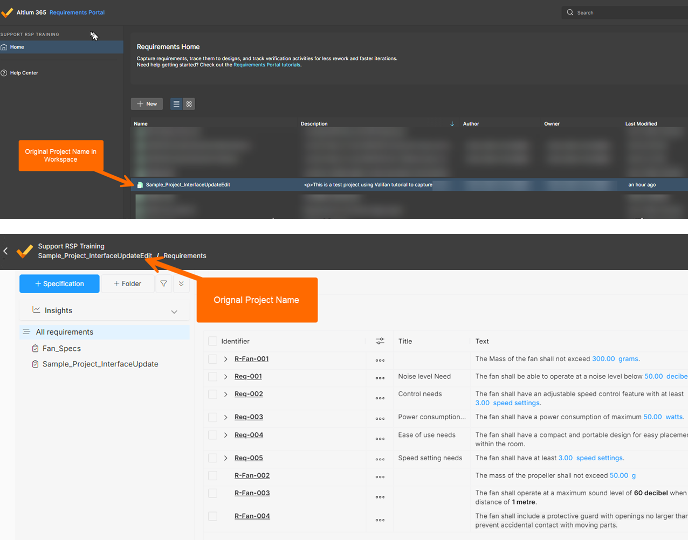Open column settings sliders icon
This screenshot has width=688, height=540.
click(380, 341)
